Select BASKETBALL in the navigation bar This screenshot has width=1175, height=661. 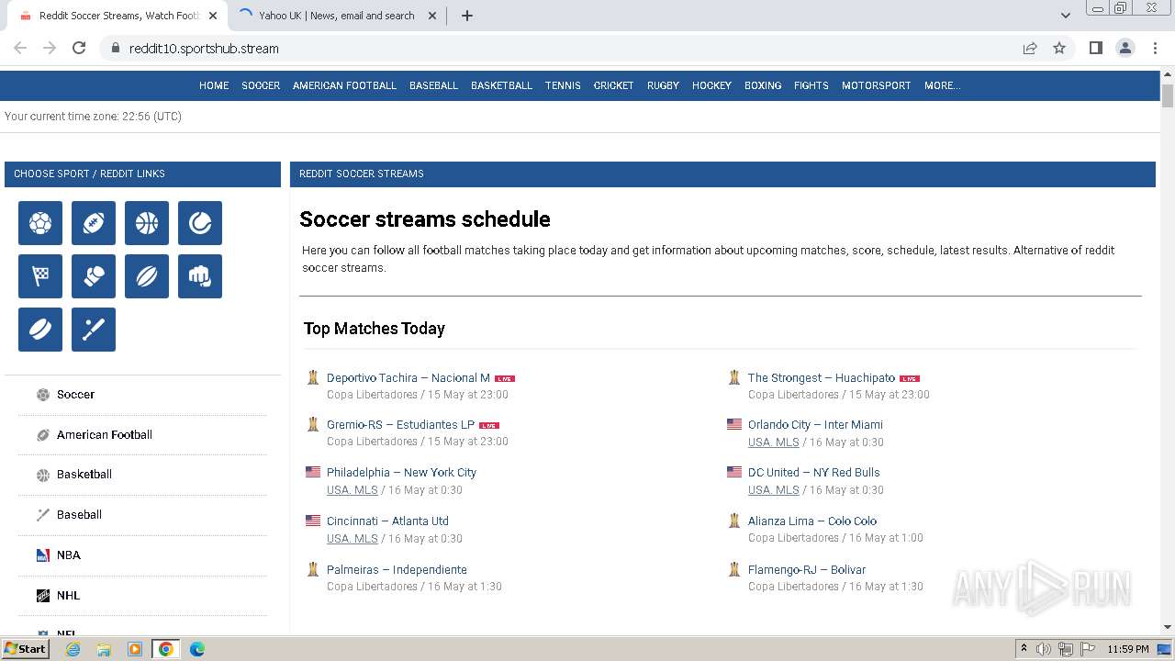point(501,85)
